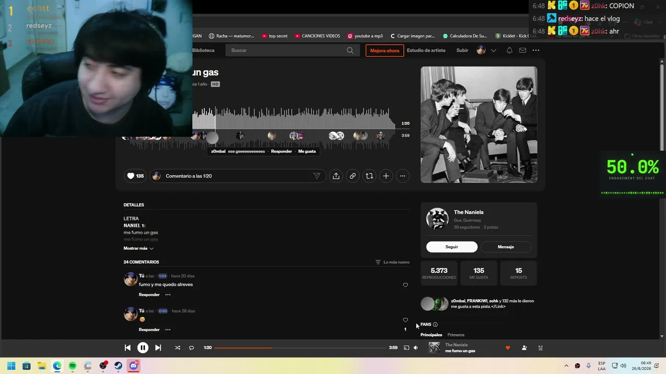Switch to the Primeros fans tab
The height and width of the screenshot is (374, 666).
(456, 335)
